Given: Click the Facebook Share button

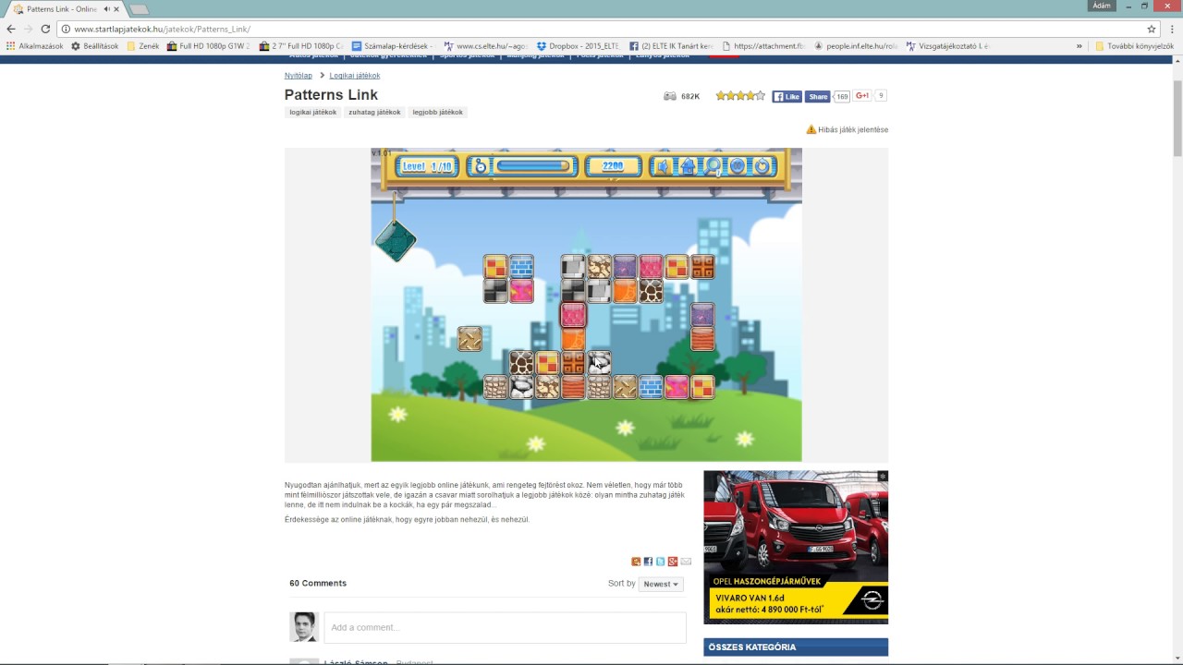Looking at the screenshot, I should 818,96.
